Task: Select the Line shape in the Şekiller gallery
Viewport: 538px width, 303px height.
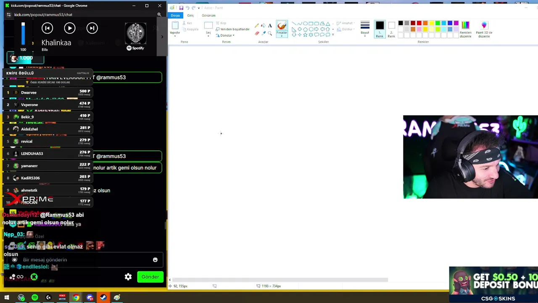Action: click(294, 24)
